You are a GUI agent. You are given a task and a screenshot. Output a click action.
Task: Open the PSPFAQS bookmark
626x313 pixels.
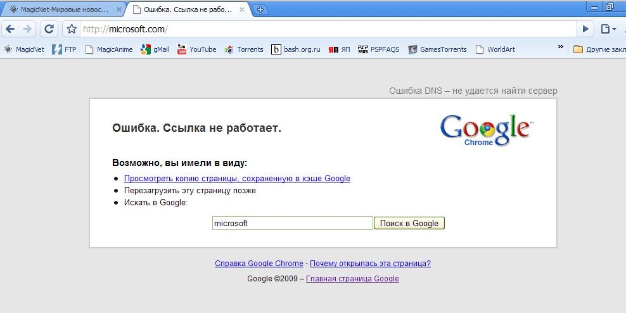click(378, 49)
